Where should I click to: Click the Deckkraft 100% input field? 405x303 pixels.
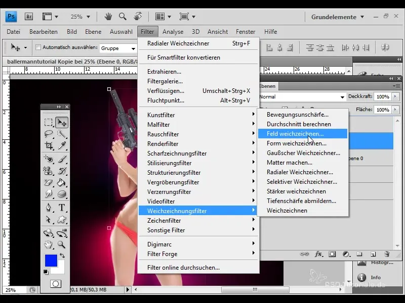383,96
